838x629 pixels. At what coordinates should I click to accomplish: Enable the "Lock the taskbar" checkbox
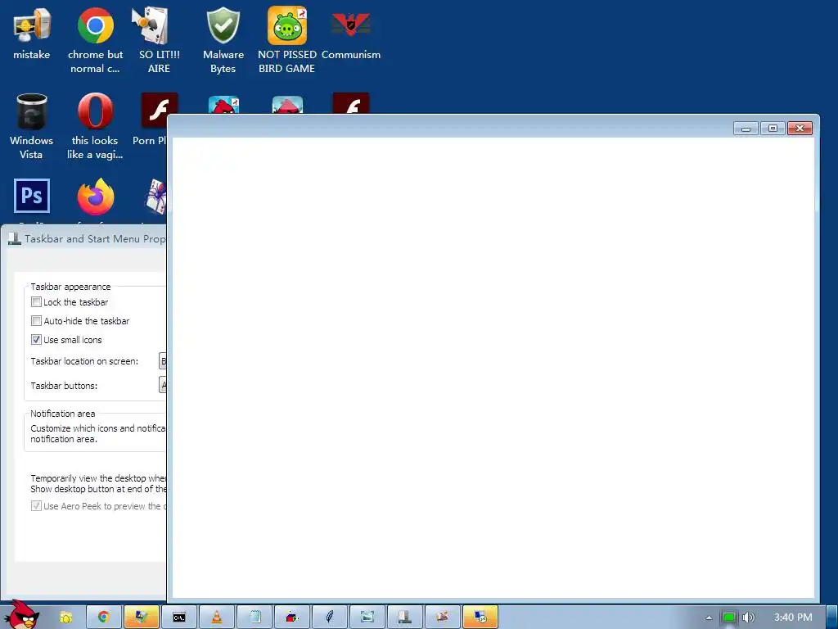(x=36, y=302)
